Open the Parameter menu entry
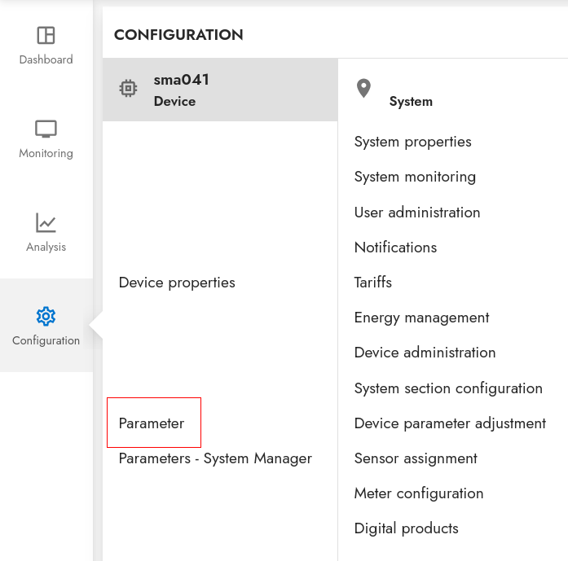 (x=152, y=423)
